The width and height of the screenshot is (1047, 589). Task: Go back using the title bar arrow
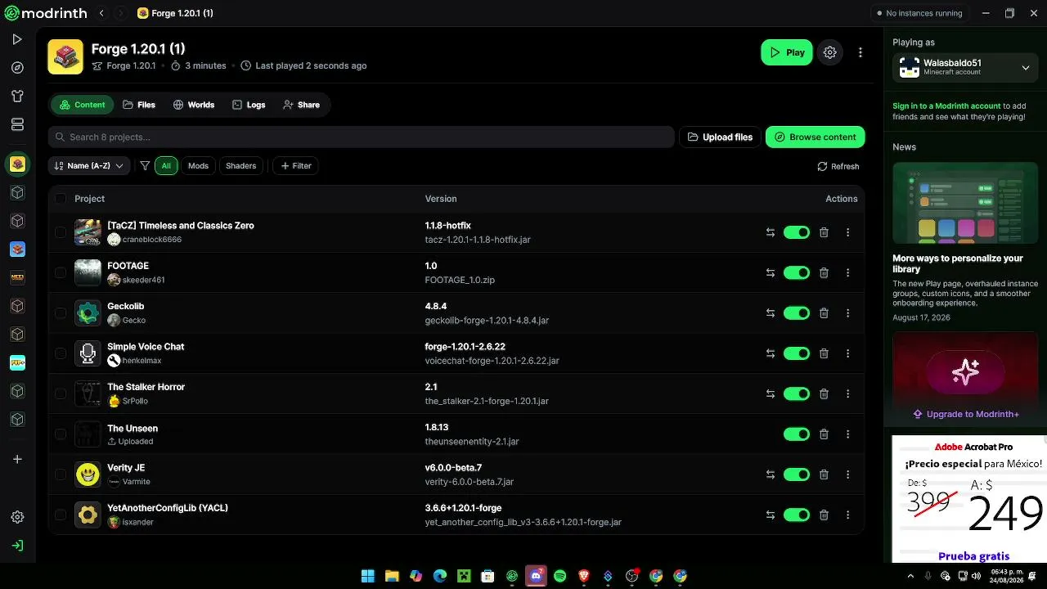pyautogui.click(x=101, y=13)
